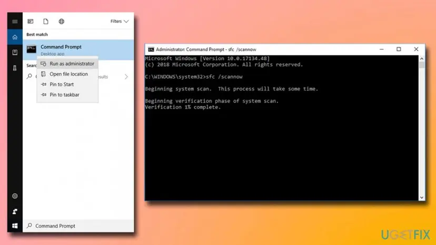Open the notebook icon in search sidebar
Image resolution: width=436 pixels, height=245 pixels.
click(x=15, y=52)
